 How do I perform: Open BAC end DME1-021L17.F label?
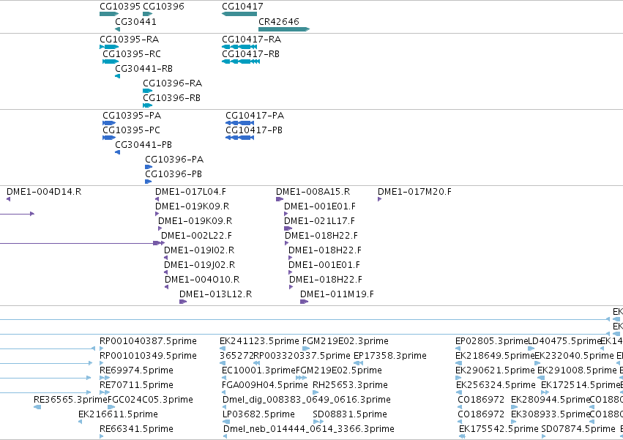(319, 221)
